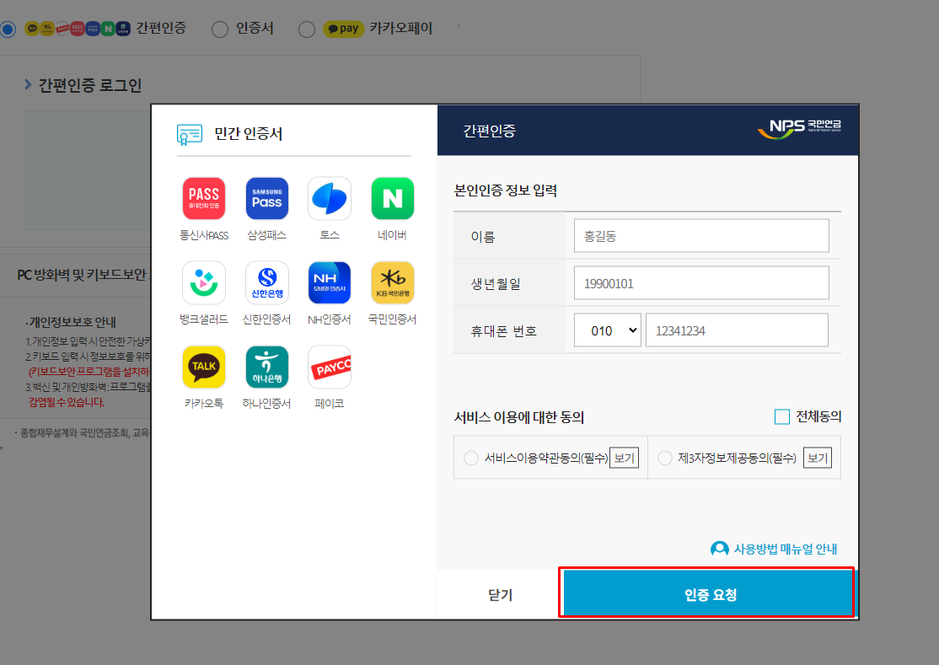Click the phone number input field
939x665 pixels.
[738, 330]
